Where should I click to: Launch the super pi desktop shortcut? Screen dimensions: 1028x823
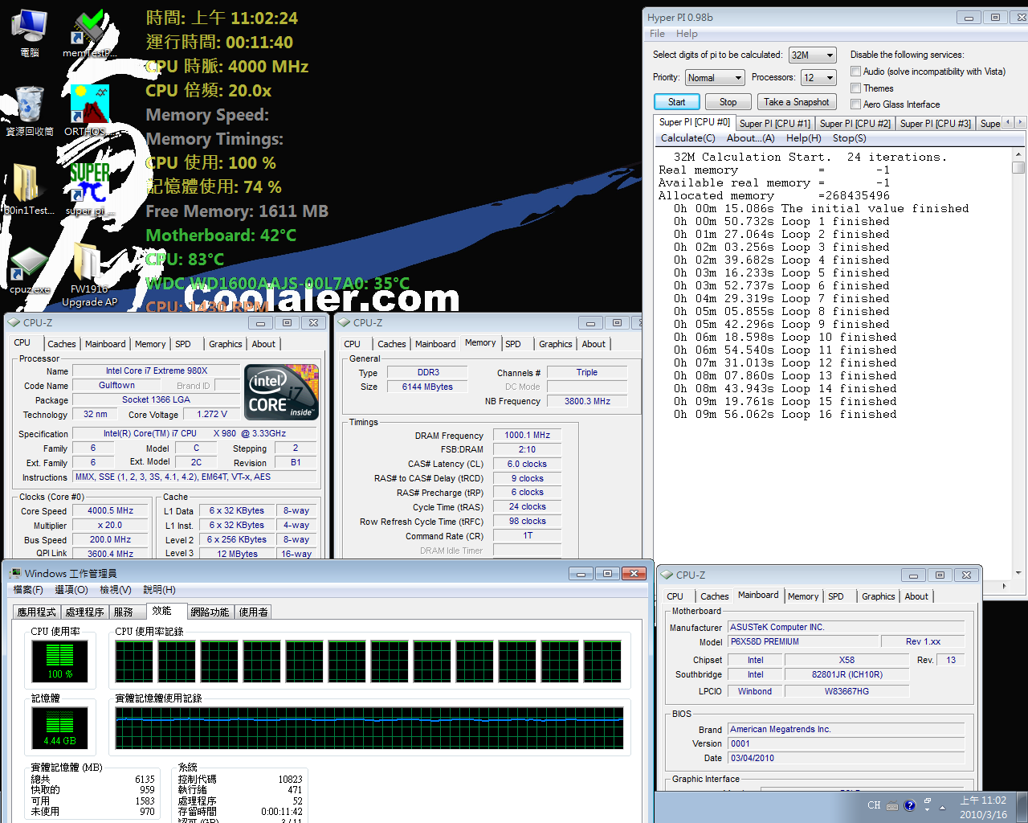click(x=88, y=190)
